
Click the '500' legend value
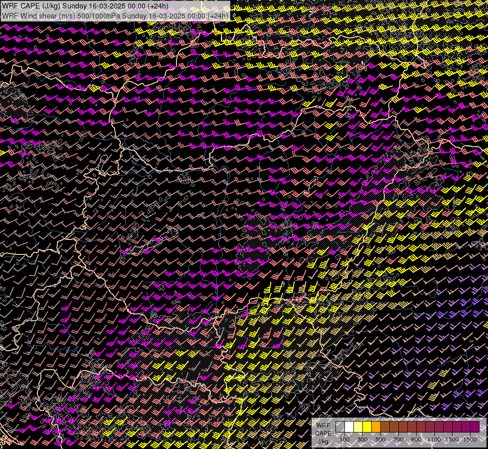point(380,440)
